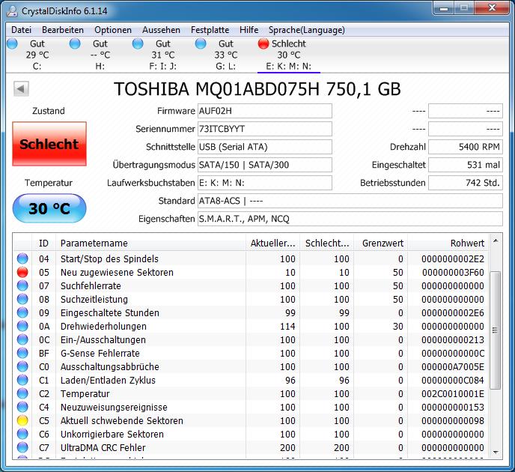This screenshot has width=515, height=472.
Task: Click red status icon for Neu zugewiesene Sektoren
Action: 22,272
